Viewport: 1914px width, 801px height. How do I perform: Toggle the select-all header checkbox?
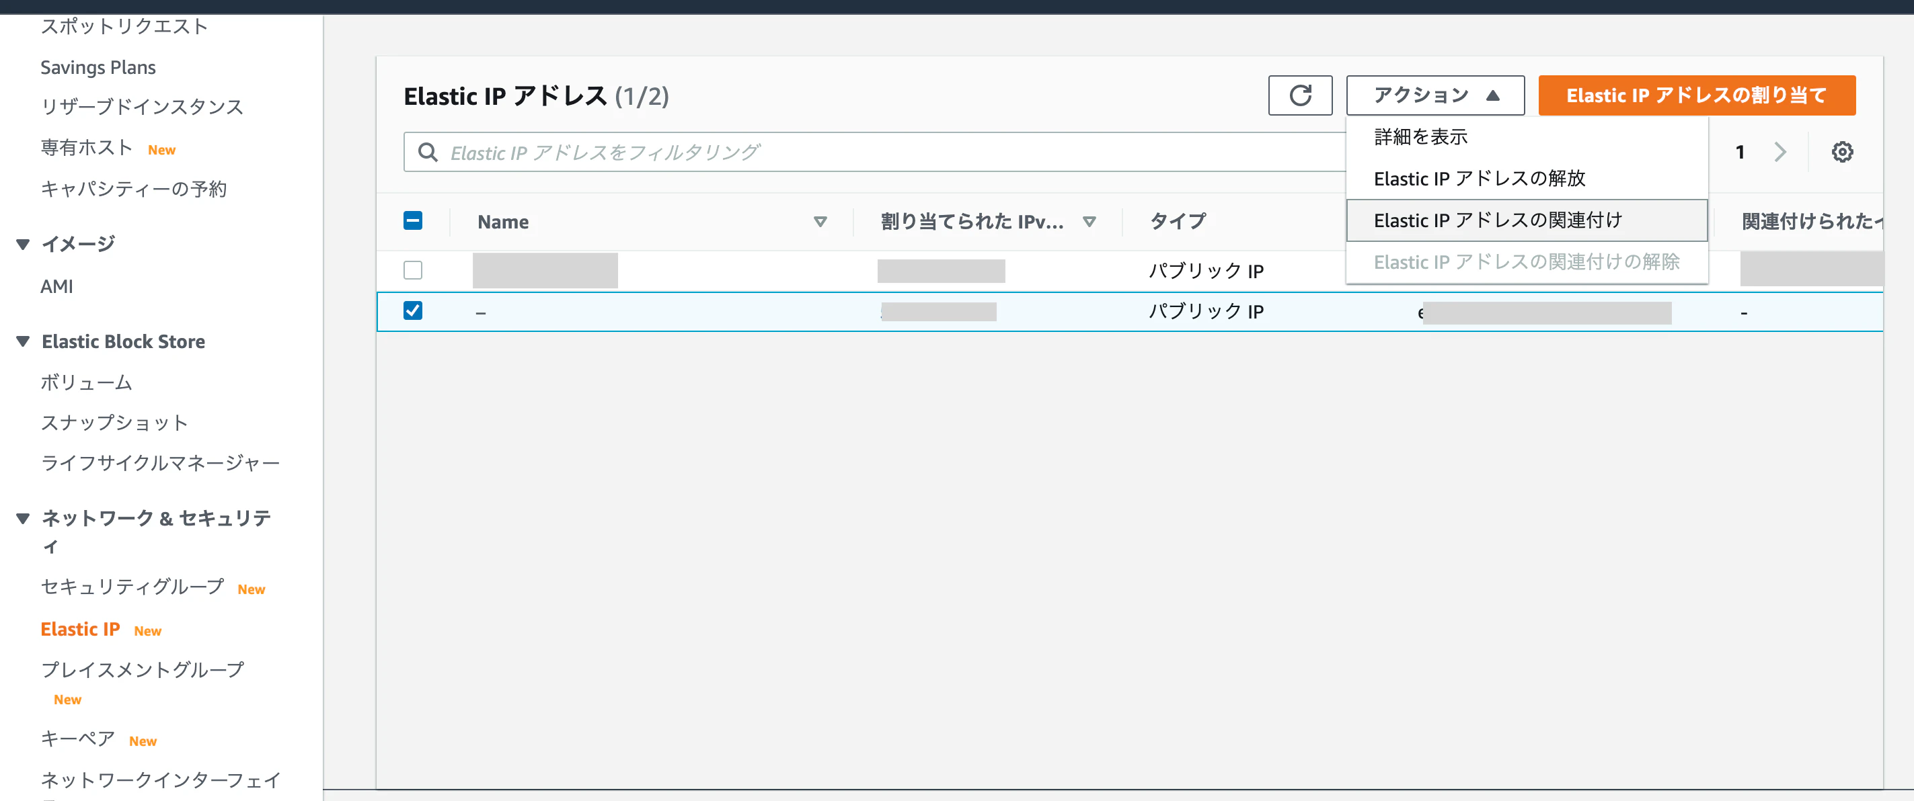point(413,220)
